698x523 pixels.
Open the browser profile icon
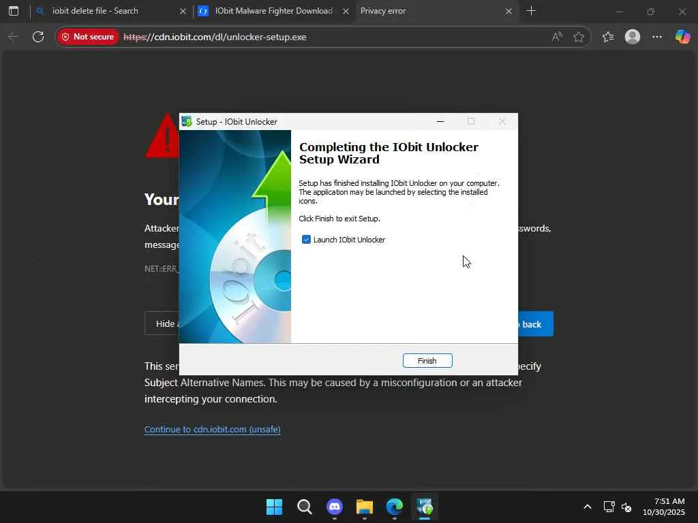pos(633,37)
